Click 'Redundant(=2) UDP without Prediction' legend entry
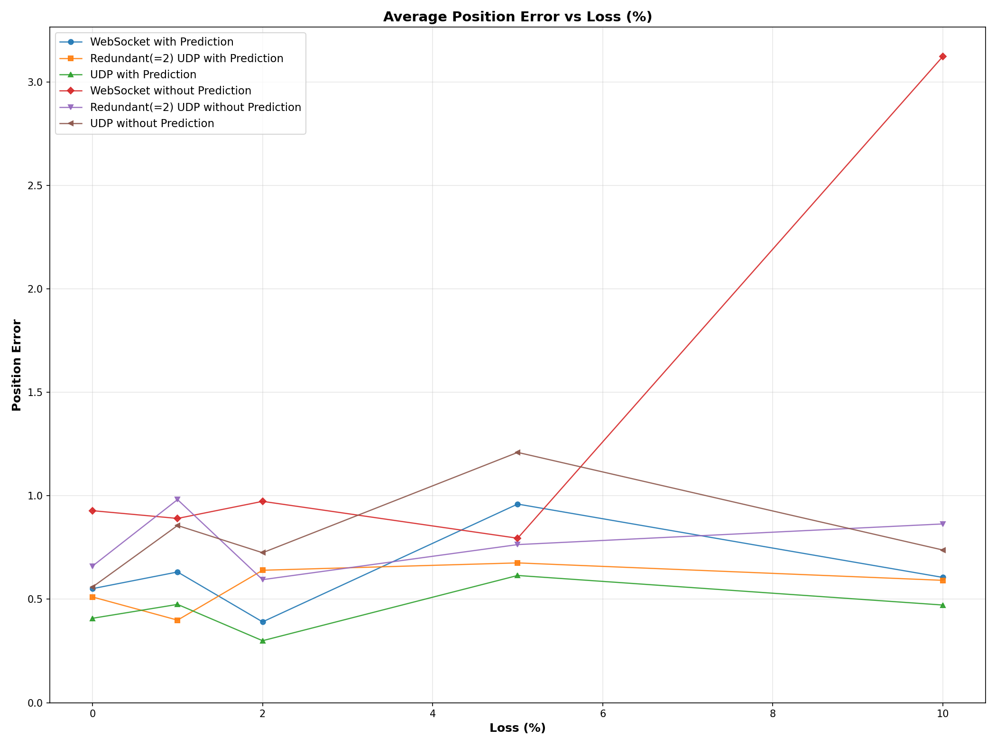The image size is (996, 747). 181,107
